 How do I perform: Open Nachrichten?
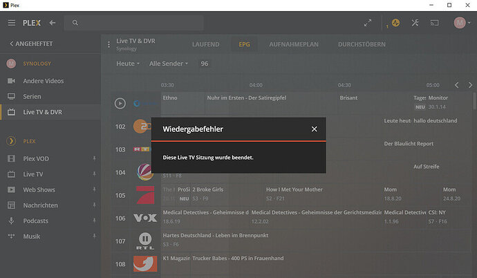tap(40, 205)
